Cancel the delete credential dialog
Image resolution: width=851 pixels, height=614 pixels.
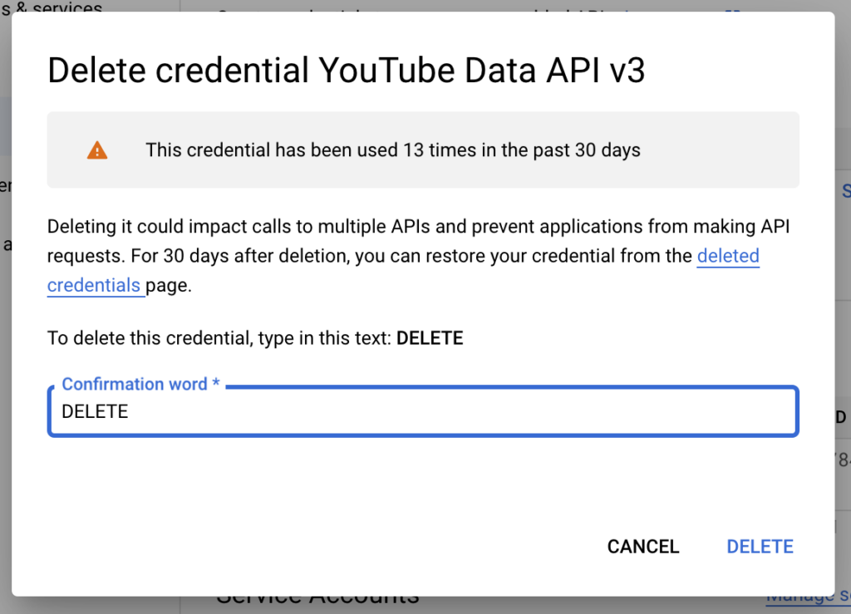[643, 546]
